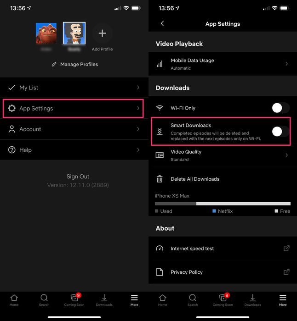Open the Internet speed test link

click(x=223, y=249)
